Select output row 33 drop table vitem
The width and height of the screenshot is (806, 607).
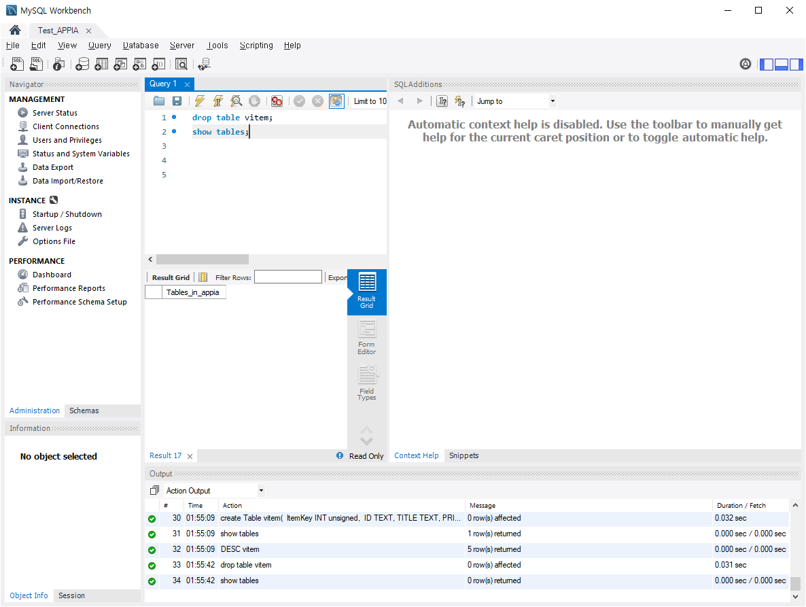coord(467,565)
